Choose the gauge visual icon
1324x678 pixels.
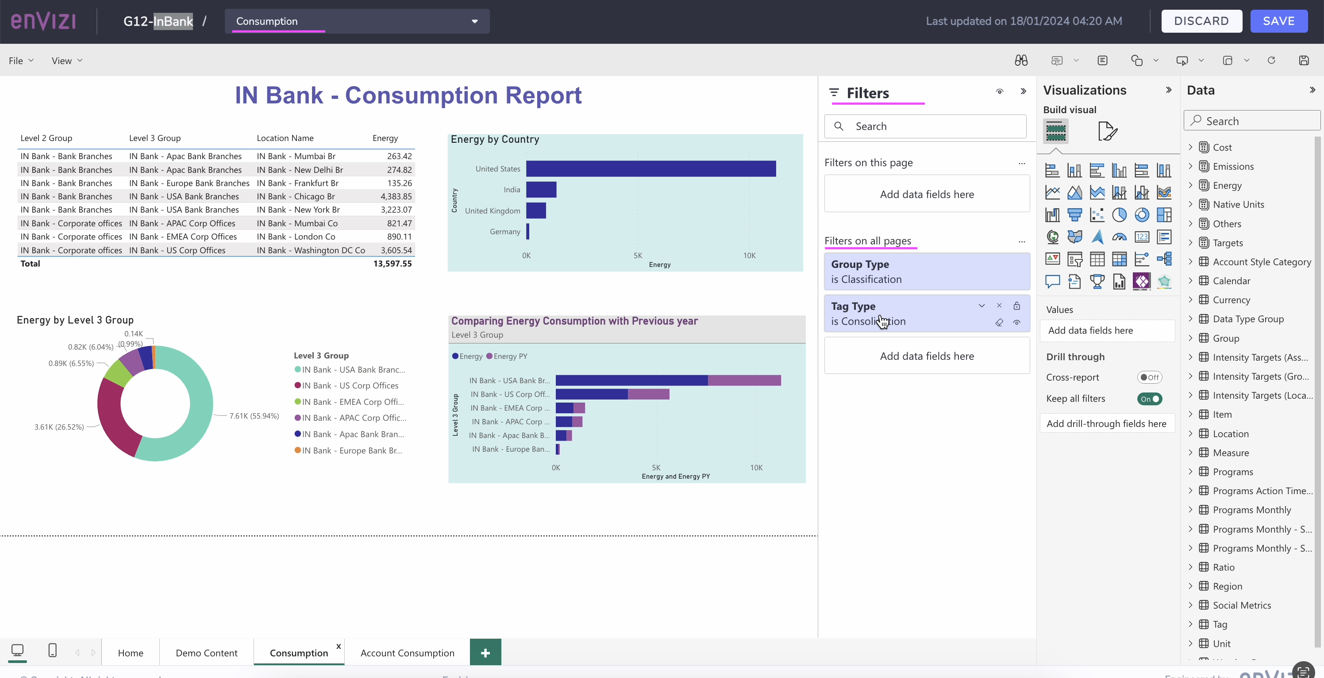point(1119,237)
